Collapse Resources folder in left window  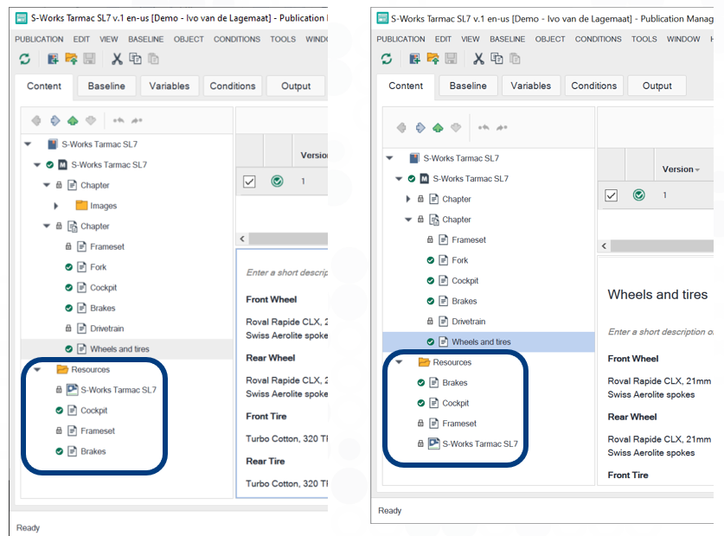pyautogui.click(x=37, y=369)
